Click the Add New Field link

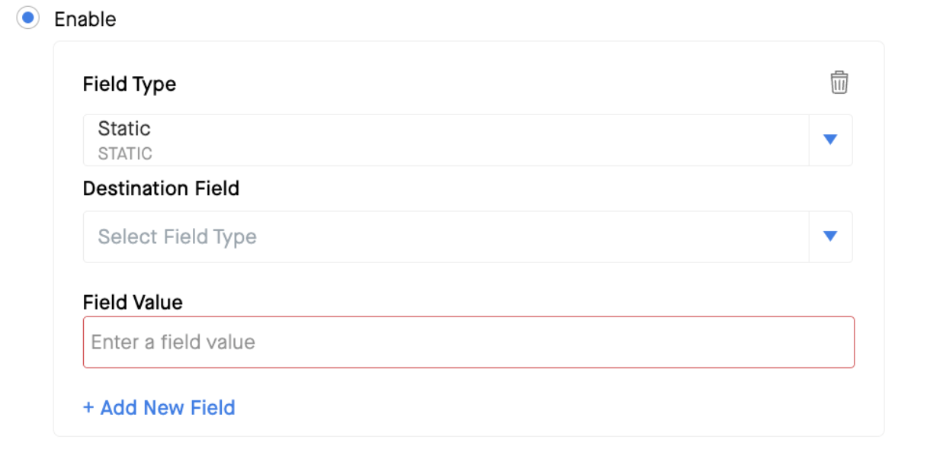point(159,408)
